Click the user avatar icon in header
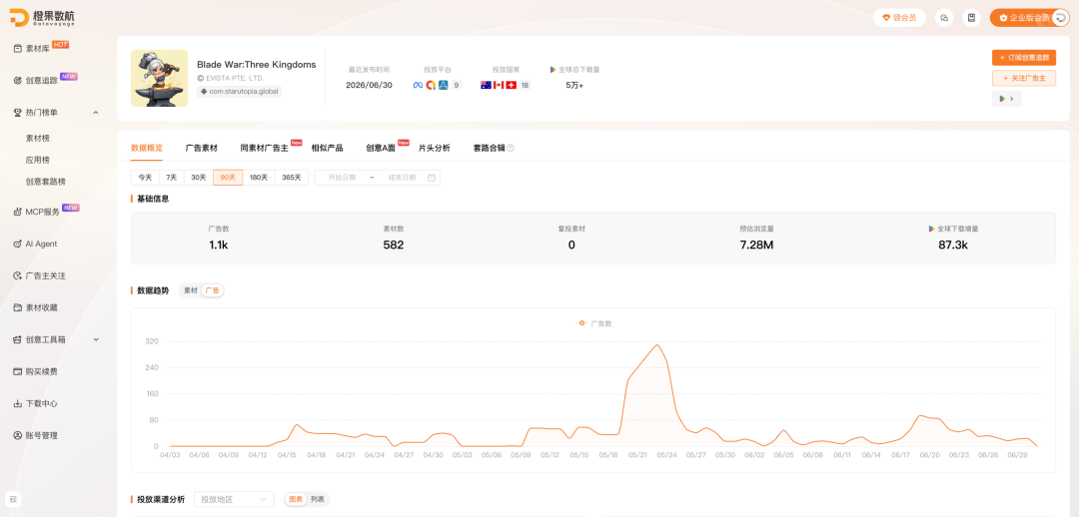 click(x=1060, y=18)
